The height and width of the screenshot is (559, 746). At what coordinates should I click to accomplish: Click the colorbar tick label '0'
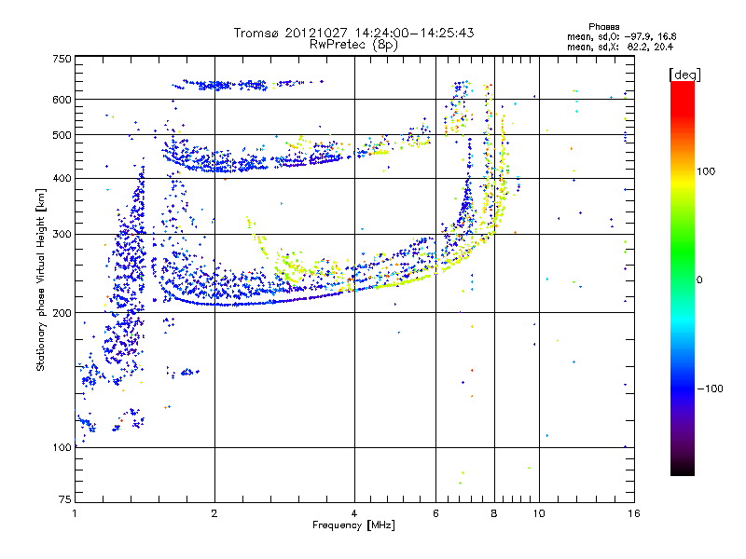tap(699, 279)
